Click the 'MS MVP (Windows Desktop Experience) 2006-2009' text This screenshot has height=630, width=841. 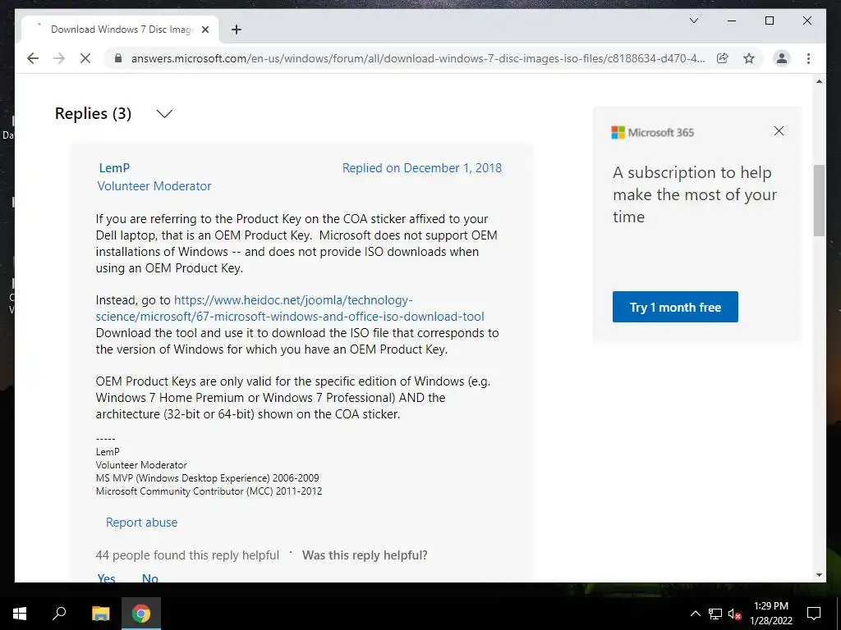pos(208,478)
